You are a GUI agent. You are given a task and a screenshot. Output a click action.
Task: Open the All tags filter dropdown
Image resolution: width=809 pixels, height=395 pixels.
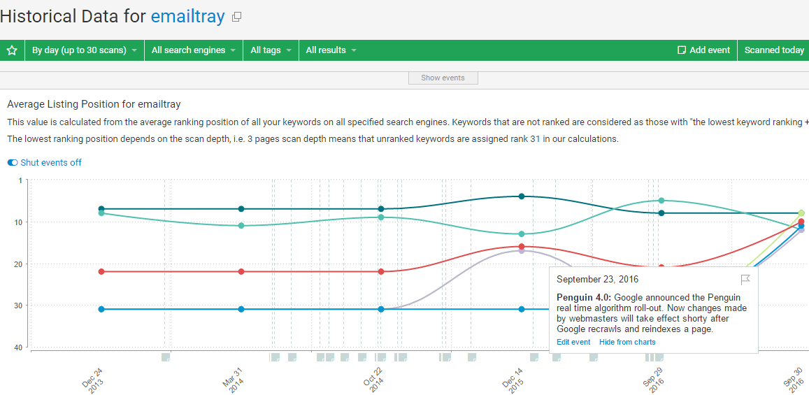pyautogui.click(x=271, y=50)
